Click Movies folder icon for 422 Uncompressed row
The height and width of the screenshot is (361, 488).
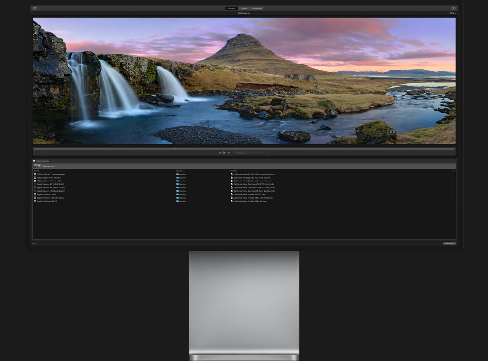click(178, 174)
